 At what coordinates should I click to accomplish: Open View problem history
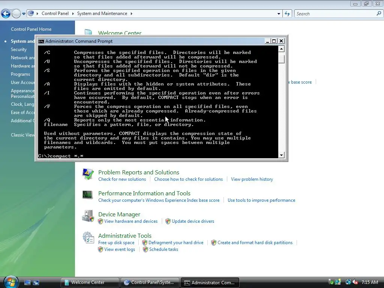pos(252,179)
